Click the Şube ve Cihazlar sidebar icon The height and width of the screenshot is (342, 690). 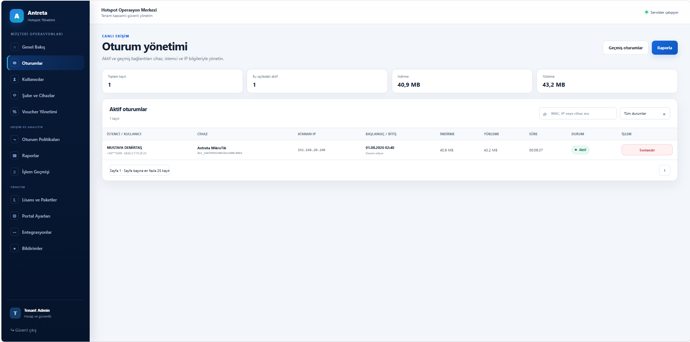14,96
